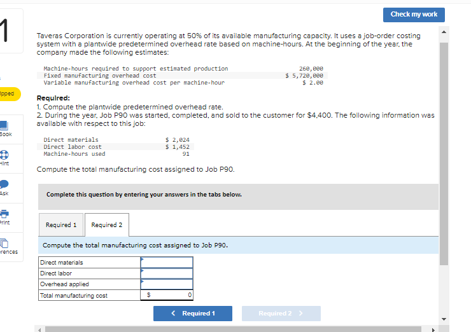The height and width of the screenshot is (332, 471).
Task: Click the 260,000 machine-hours value
Action: [311, 69]
